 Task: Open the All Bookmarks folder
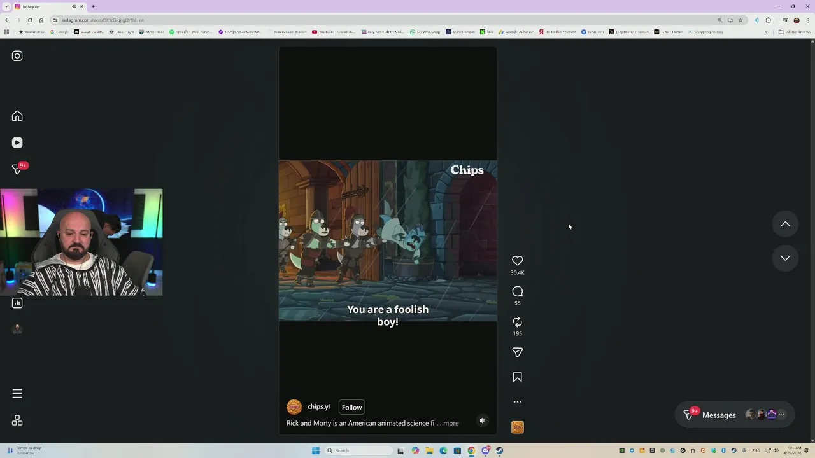coord(794,32)
